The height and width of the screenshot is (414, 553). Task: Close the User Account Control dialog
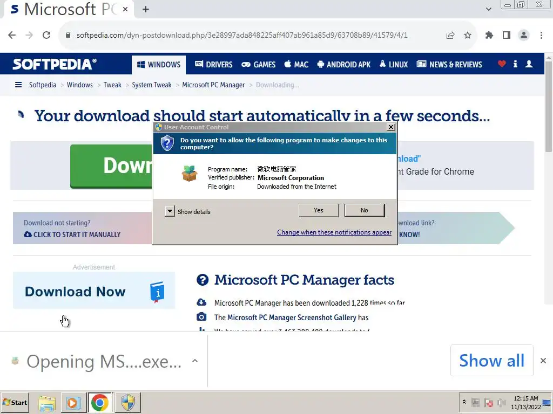point(391,127)
